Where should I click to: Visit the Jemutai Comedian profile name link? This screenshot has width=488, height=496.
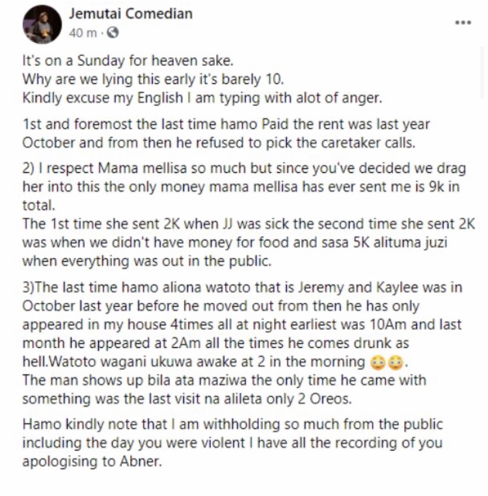pos(131,14)
